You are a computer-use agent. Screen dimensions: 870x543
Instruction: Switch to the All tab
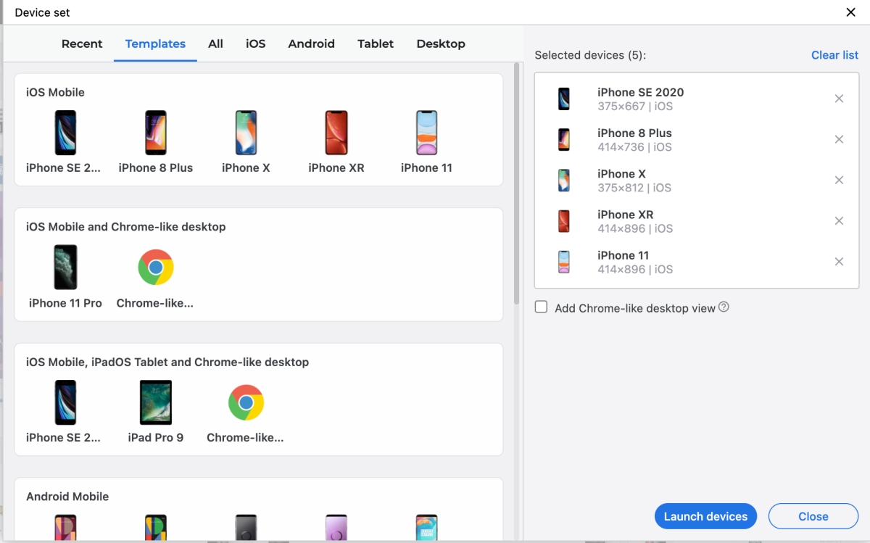click(215, 43)
